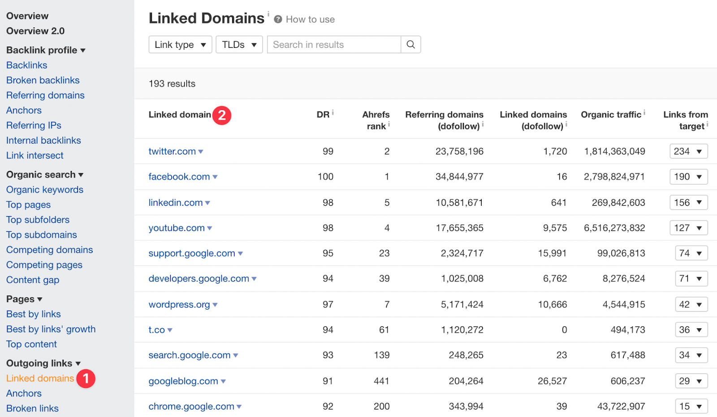Open the 34 links dropdown for search.google.com

pos(691,355)
